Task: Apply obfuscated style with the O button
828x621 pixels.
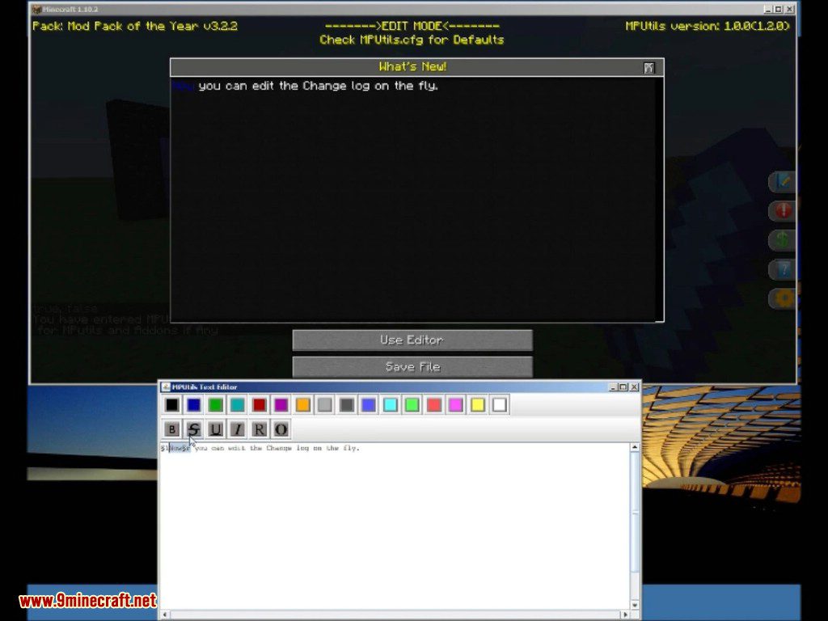Action: (281, 429)
